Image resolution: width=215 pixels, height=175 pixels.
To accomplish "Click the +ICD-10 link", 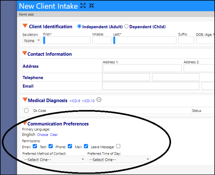I will coord(88,101).
